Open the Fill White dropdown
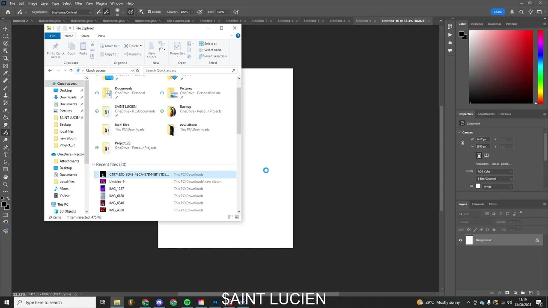Screen dimensions: 548x308 497,187
